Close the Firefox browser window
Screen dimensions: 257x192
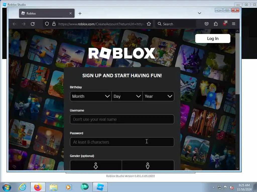[x=235, y=10]
